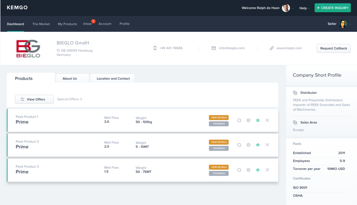Click the Distributor section icon
357x205 pixels.
295,93
